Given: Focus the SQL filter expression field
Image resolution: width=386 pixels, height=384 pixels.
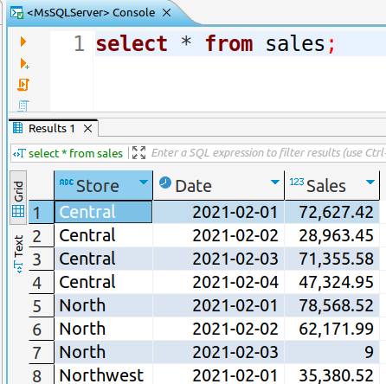Looking at the screenshot, I should click(x=268, y=153).
